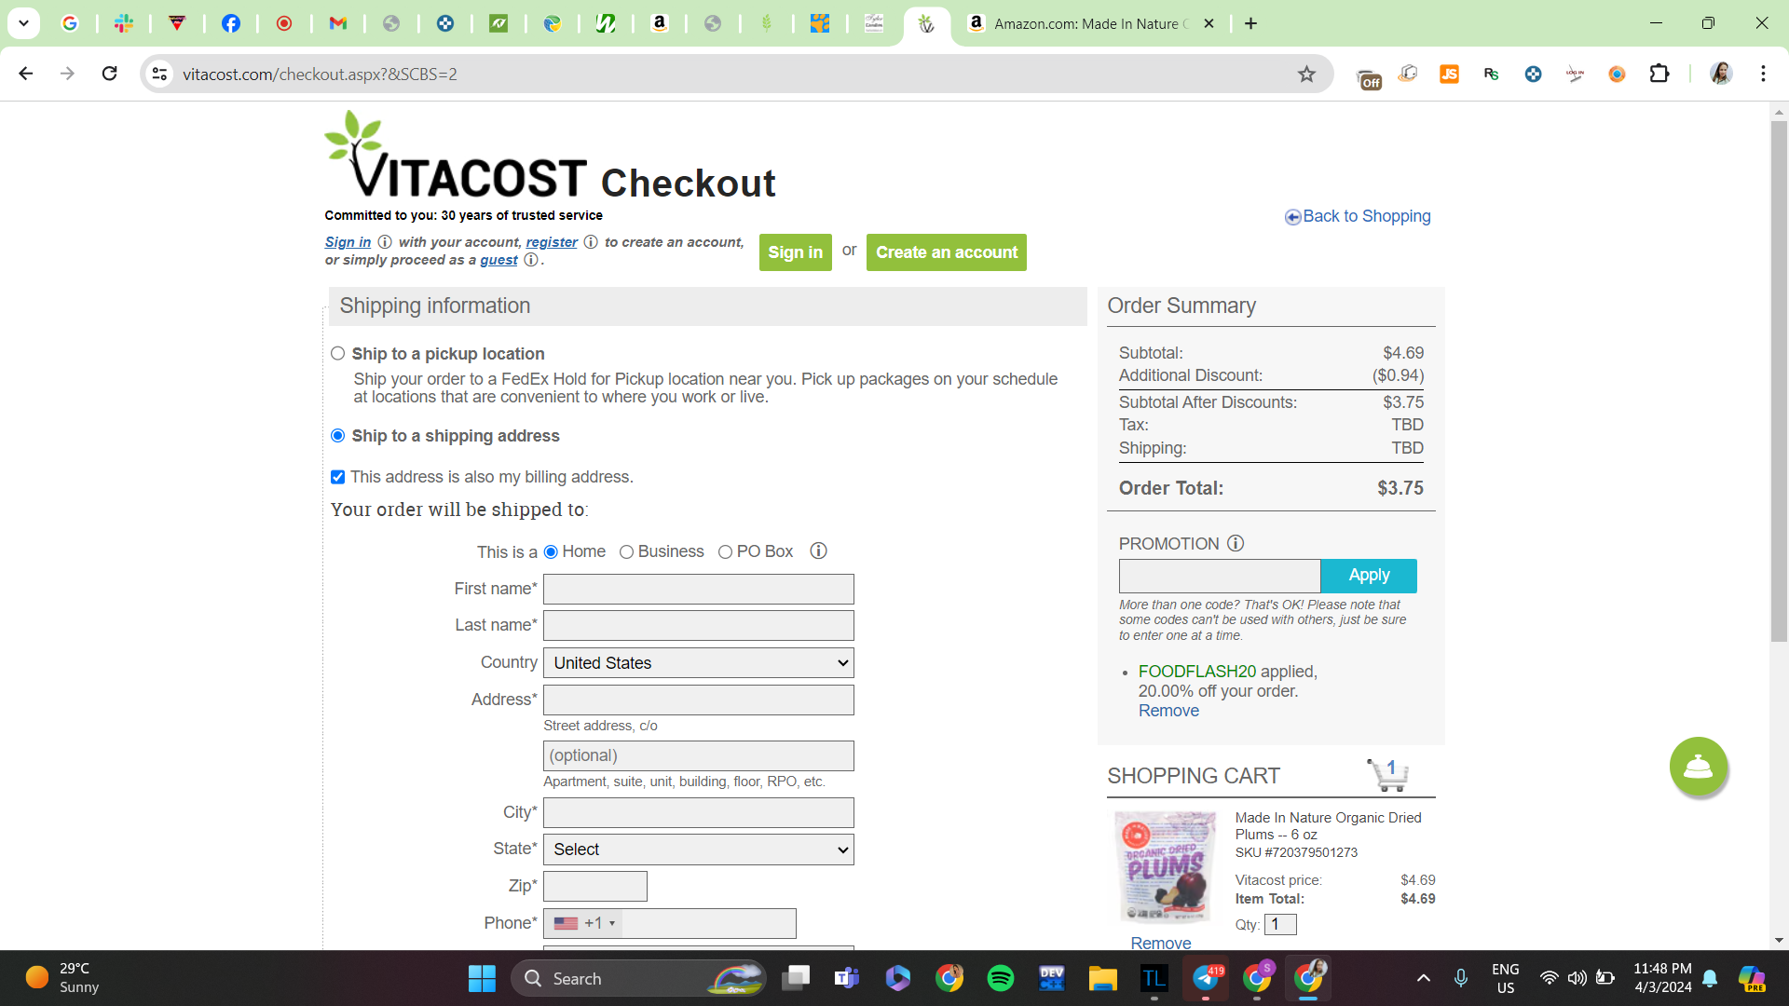
Task: Focus the street Address field
Action: click(x=699, y=700)
